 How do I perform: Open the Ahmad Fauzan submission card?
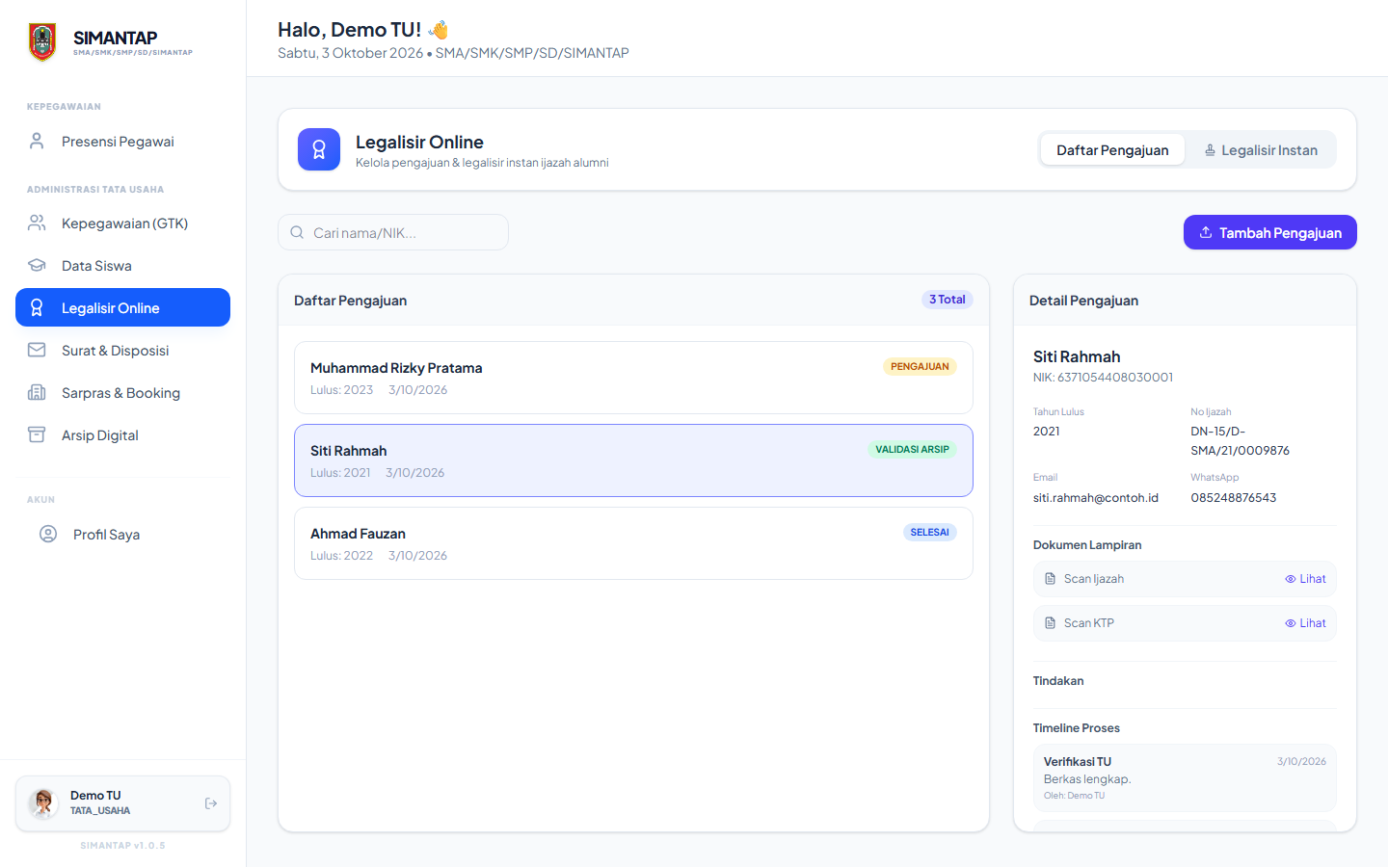tap(633, 543)
